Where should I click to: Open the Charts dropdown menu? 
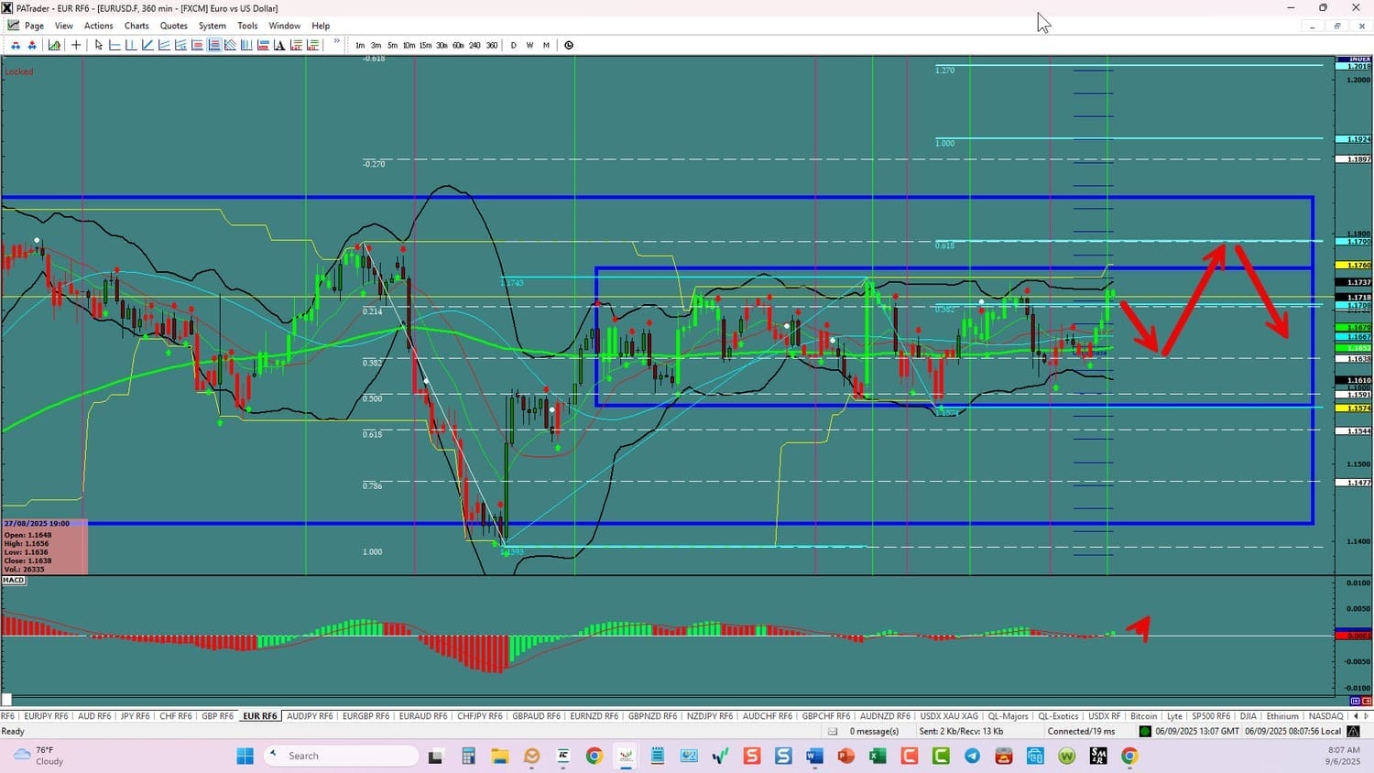click(136, 26)
